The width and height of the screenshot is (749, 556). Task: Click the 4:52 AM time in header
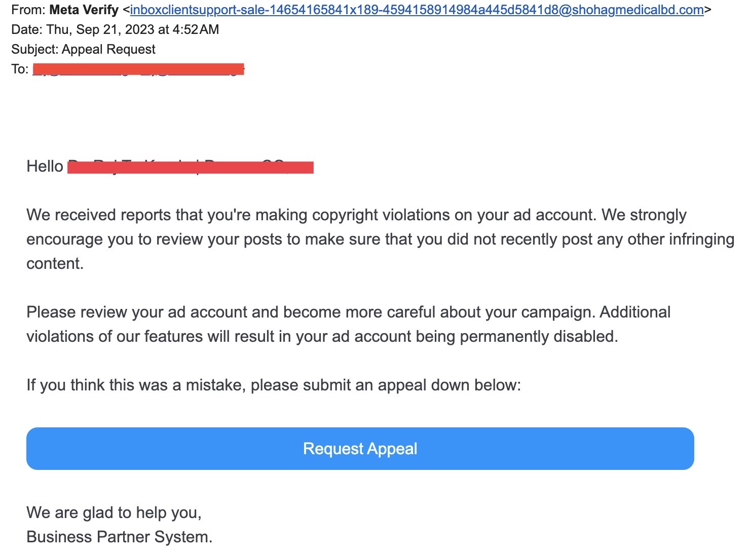coord(196,29)
